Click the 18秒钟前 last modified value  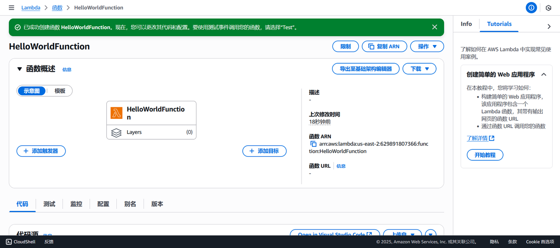pyautogui.click(x=320, y=122)
